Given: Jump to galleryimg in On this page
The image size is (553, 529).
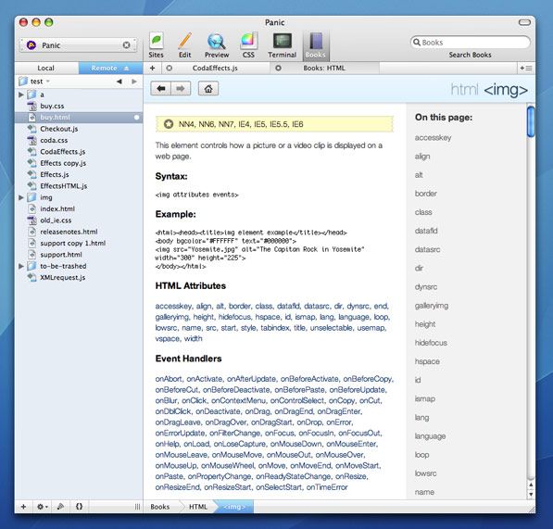Looking at the screenshot, I should tap(432, 306).
